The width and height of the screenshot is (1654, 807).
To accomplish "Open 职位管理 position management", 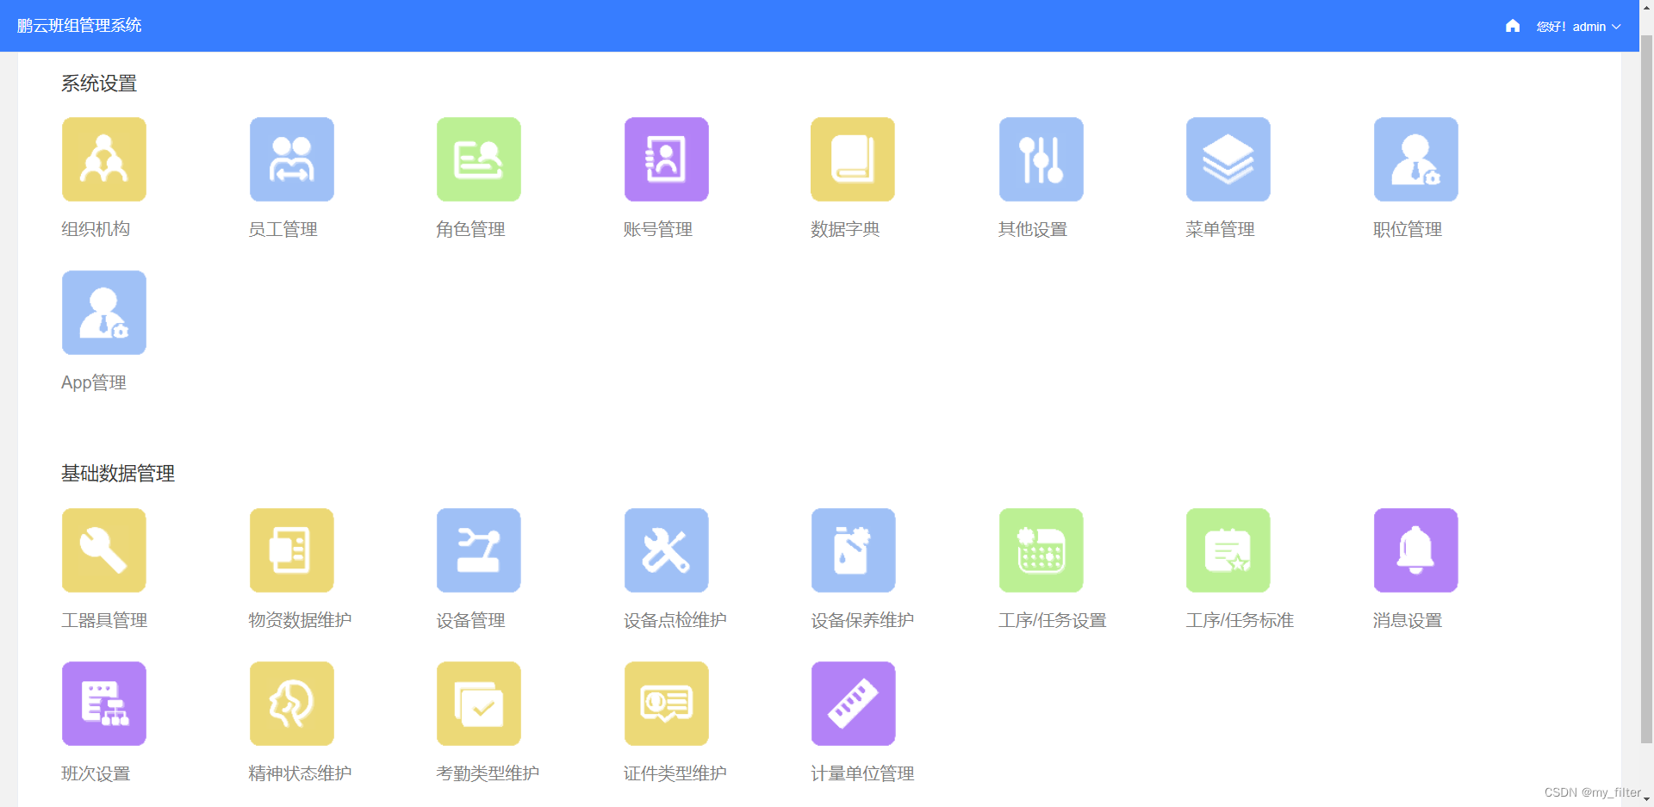I will [x=1415, y=159].
